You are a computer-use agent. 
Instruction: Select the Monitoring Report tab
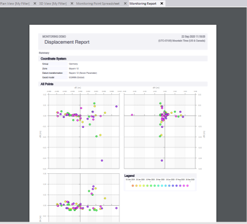tap(143, 4)
